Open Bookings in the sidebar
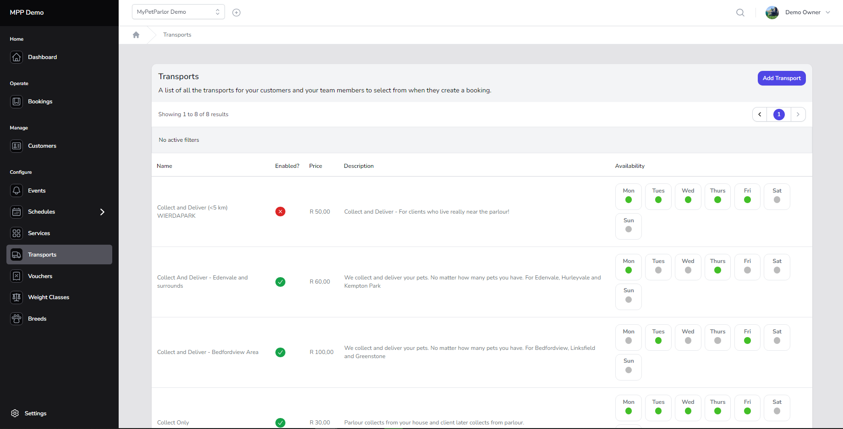Viewport: 843px width, 429px height. pyautogui.click(x=60, y=102)
